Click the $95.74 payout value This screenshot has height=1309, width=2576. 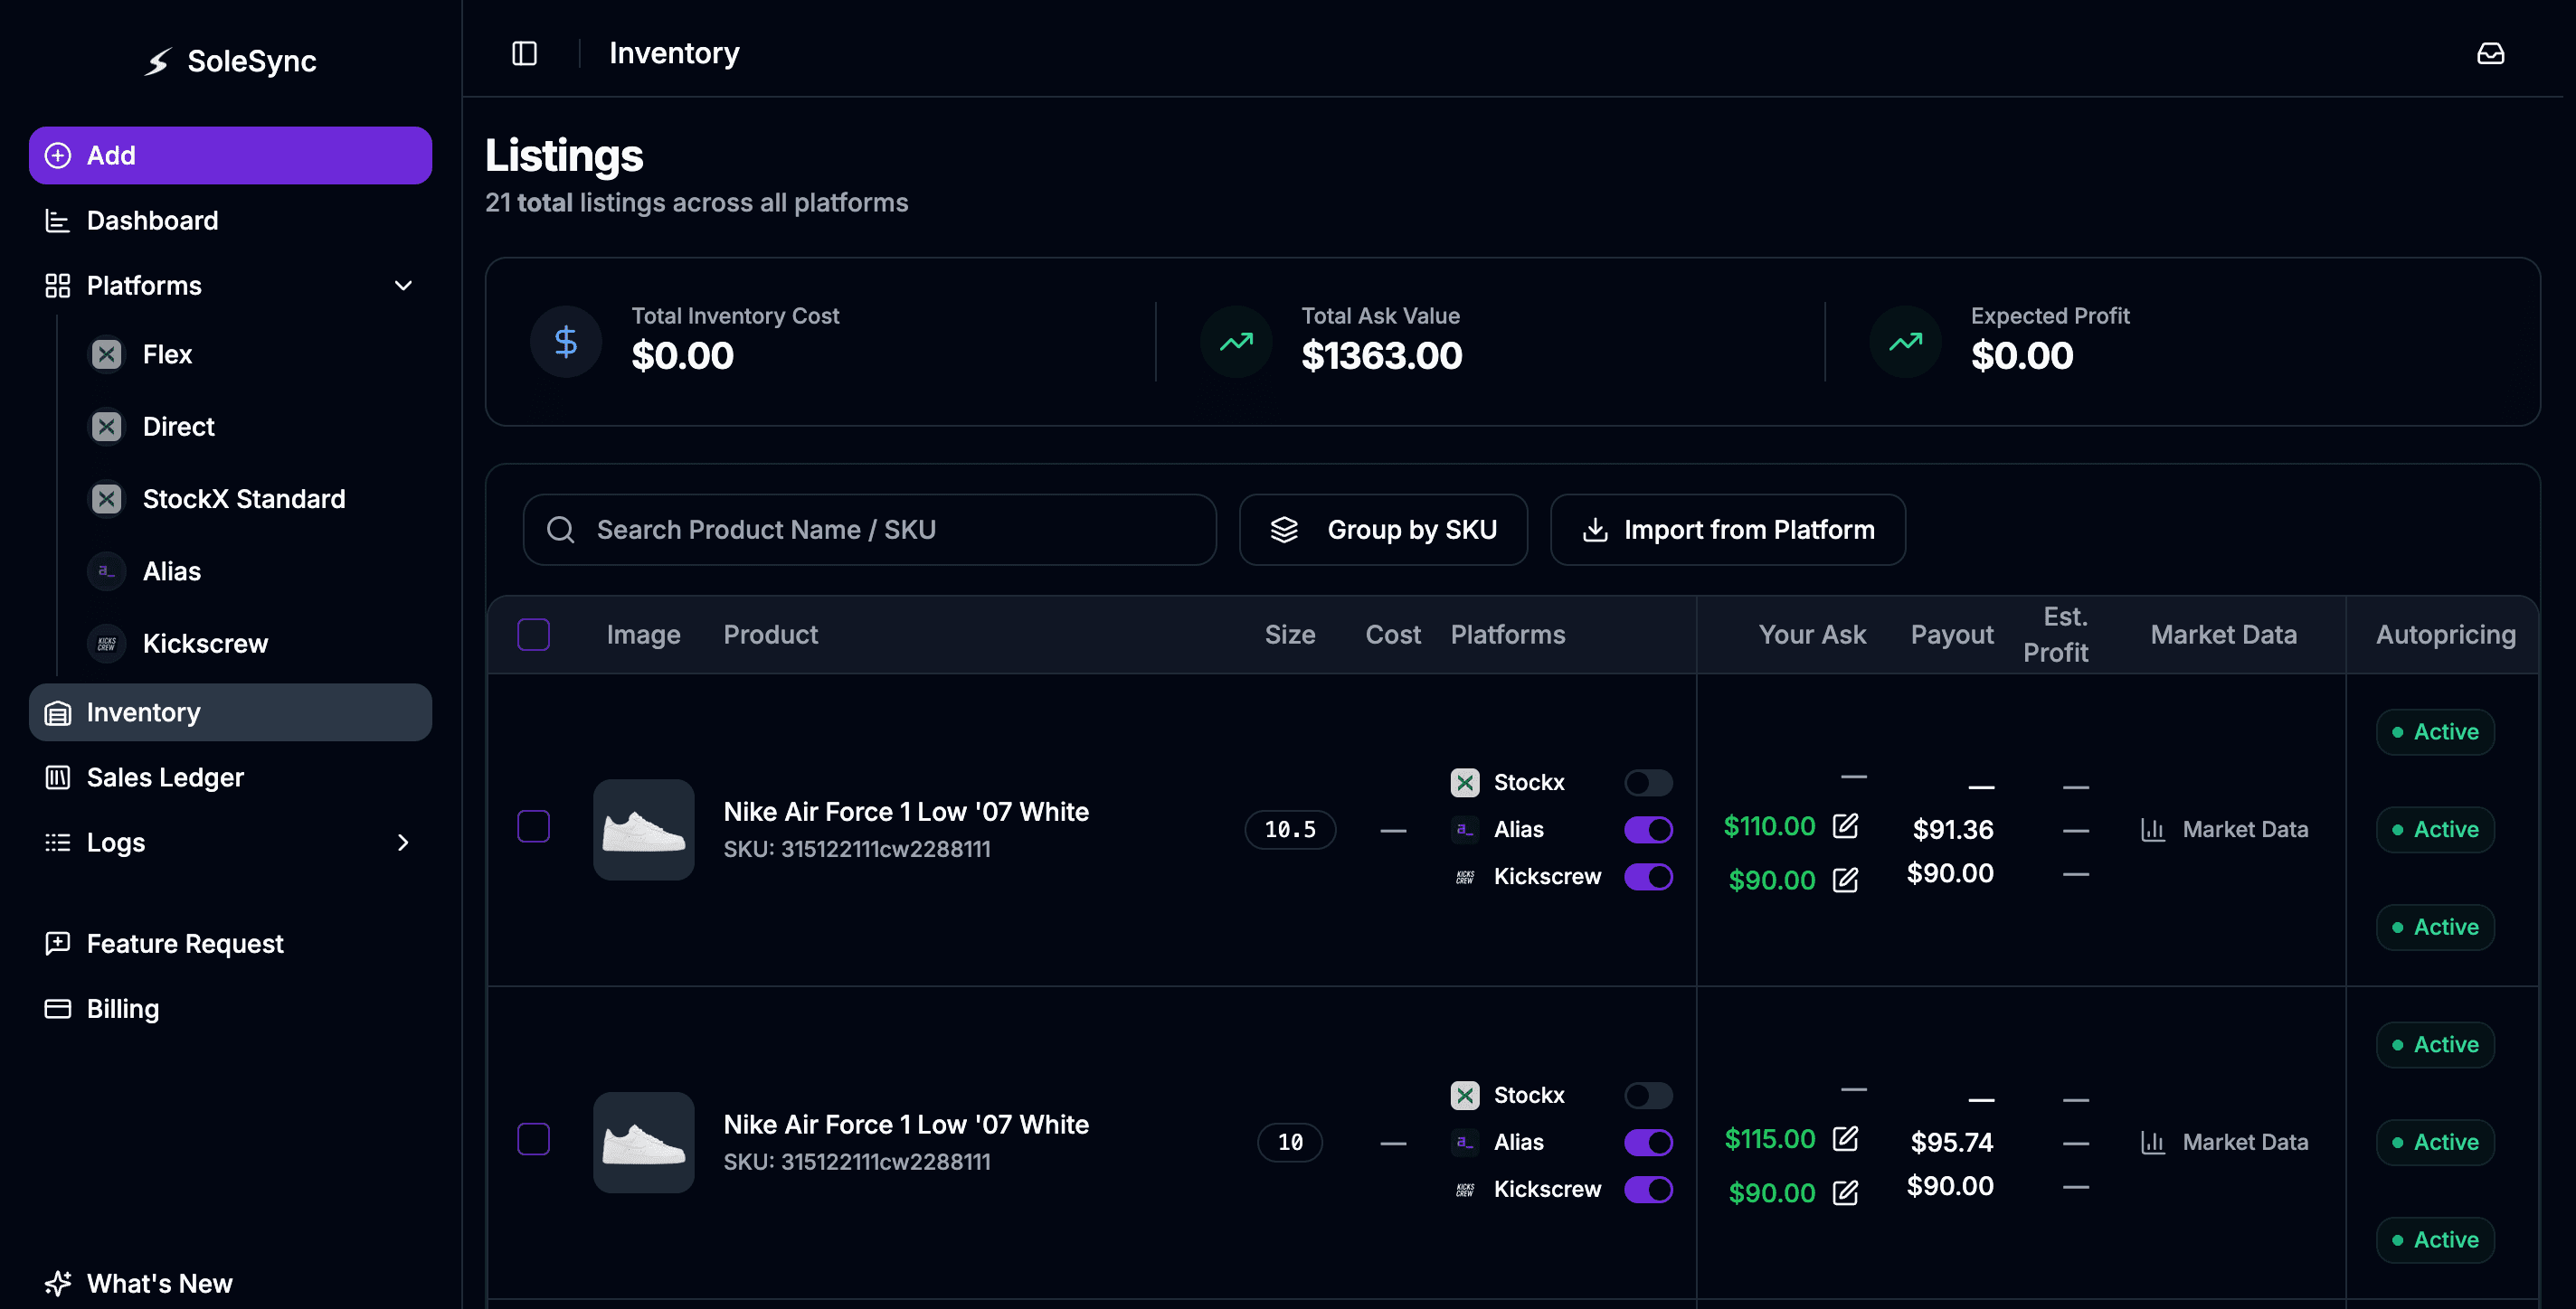point(1952,1142)
